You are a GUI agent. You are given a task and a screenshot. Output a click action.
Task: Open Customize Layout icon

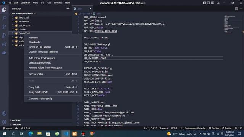click(218, 3)
